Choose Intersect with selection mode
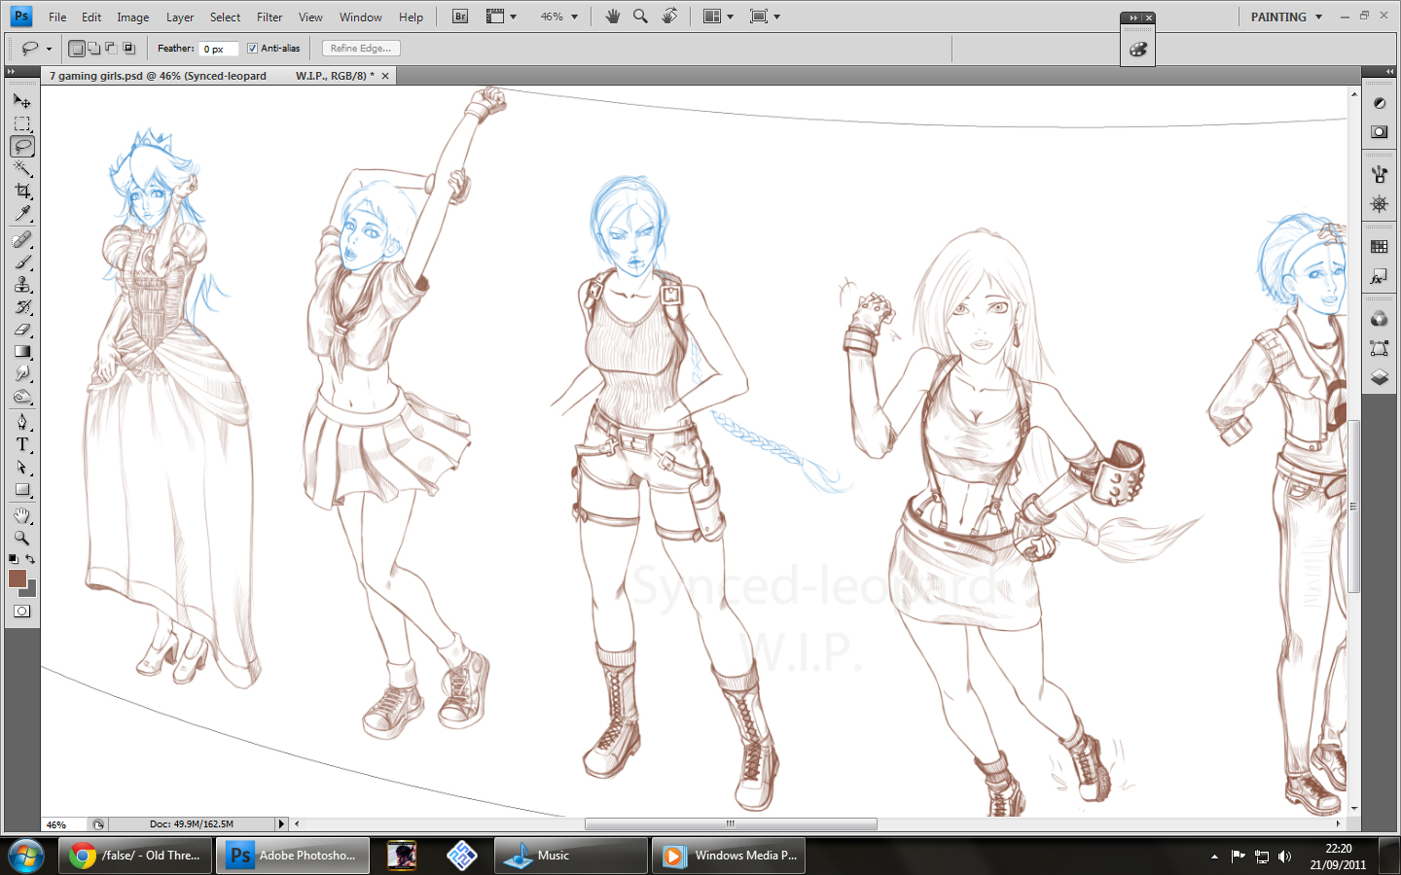Screen dimensions: 1401x875 128,48
